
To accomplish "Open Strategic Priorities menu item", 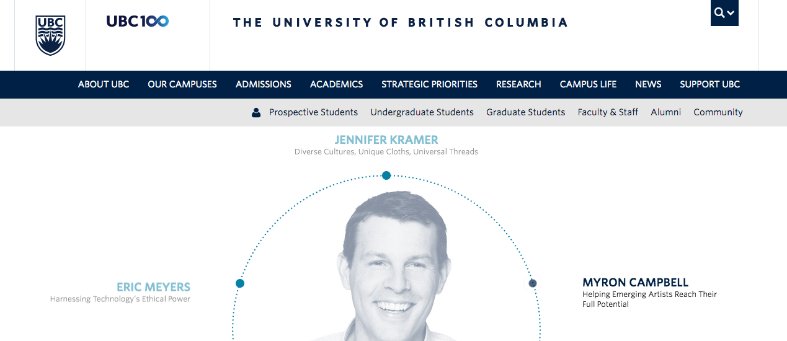I will (x=429, y=84).
